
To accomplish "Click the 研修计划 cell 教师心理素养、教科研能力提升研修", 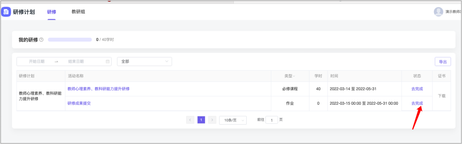I will [x=40, y=96].
